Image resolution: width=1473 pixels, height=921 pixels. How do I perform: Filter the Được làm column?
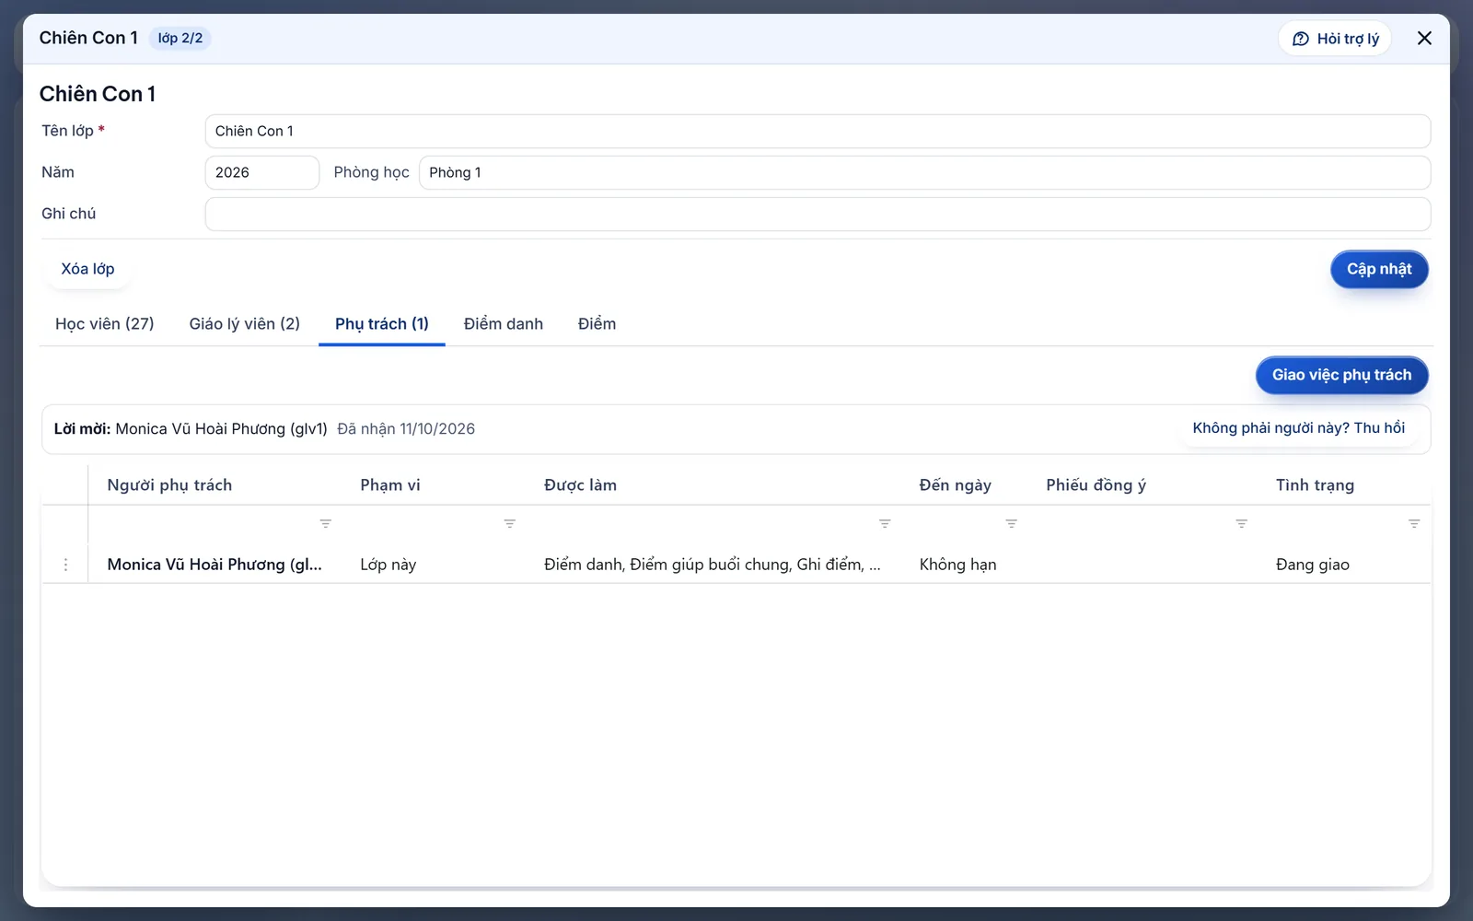[885, 523]
